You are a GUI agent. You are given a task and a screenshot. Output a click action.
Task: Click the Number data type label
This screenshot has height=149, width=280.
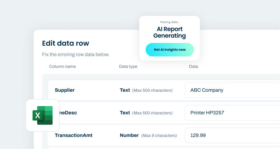[x=129, y=135]
